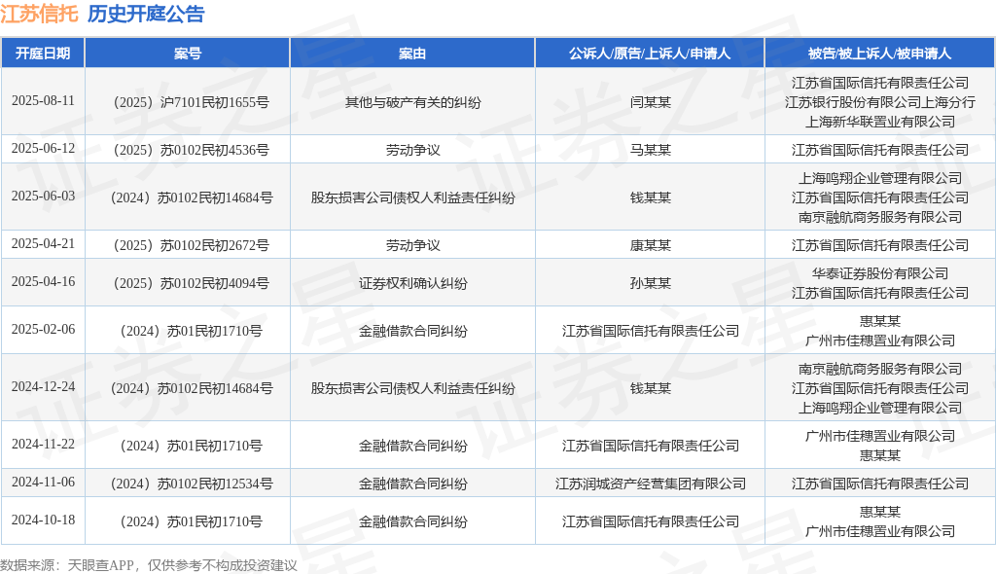Select the 案号 column header

(188, 54)
